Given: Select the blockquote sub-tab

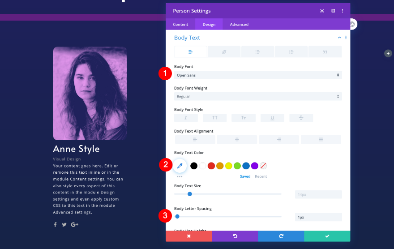Looking at the screenshot, I should coord(325,52).
